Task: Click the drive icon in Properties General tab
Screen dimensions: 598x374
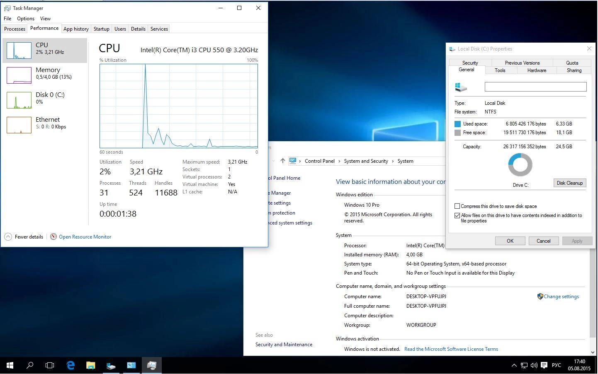Action: pos(461,87)
